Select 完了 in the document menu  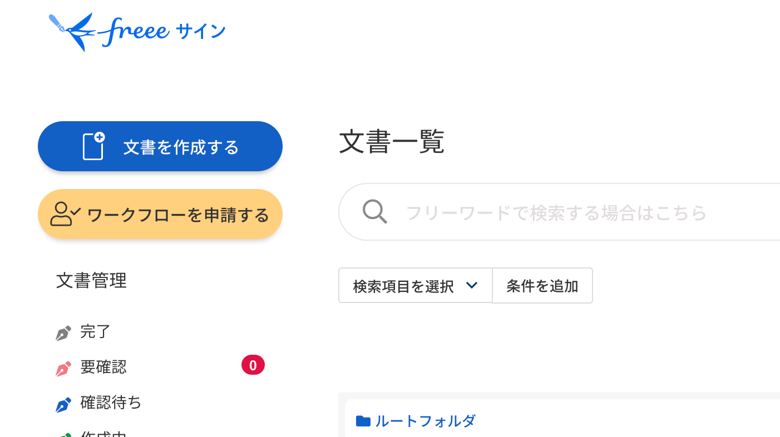point(96,332)
